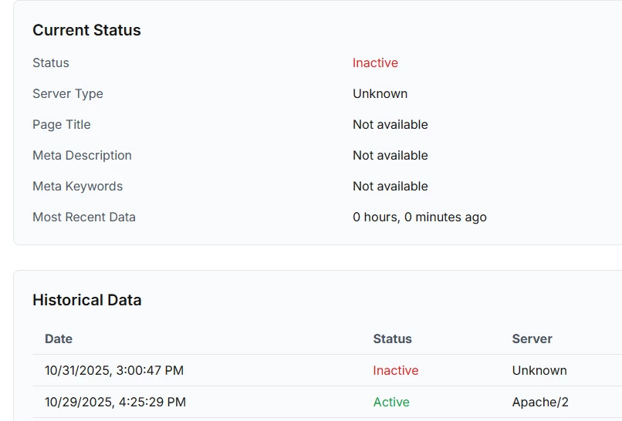The image size is (622, 421).
Task: Click the Historical Data heading
Action: pos(87,301)
